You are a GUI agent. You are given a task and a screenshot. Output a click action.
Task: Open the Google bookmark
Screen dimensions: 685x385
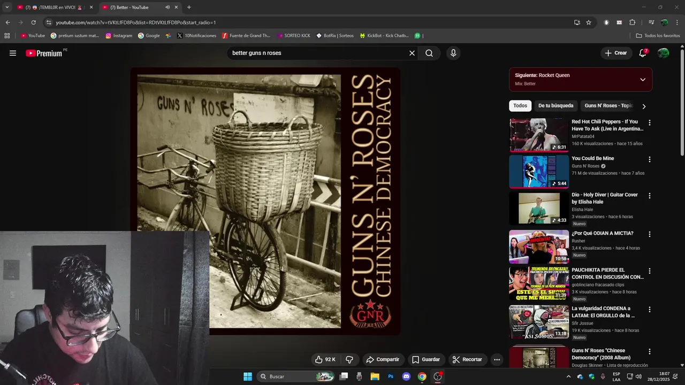149,36
